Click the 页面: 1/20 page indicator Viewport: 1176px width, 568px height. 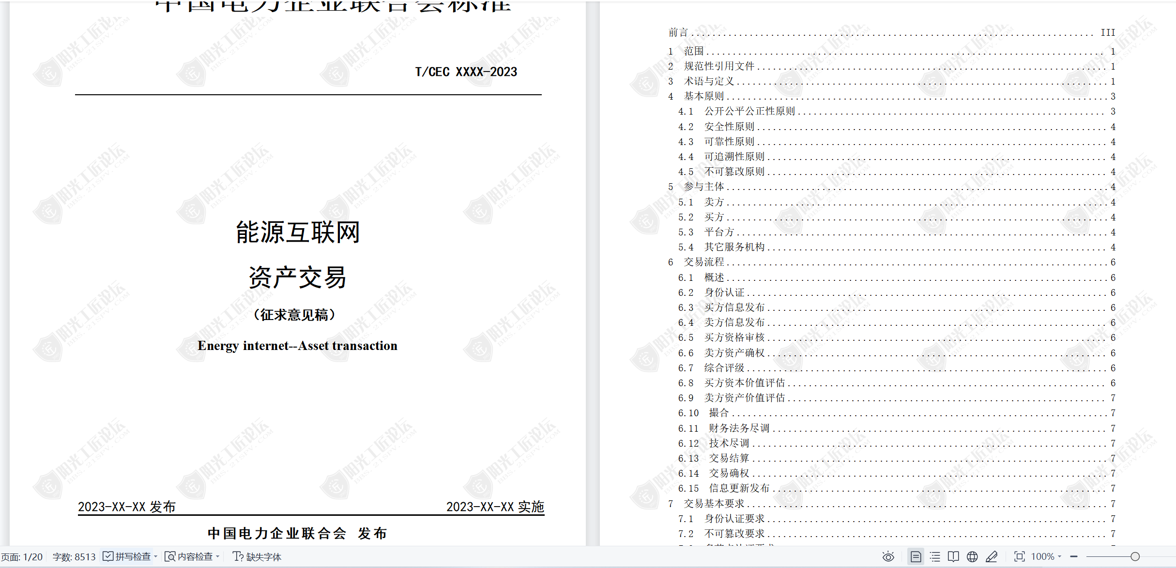pyautogui.click(x=22, y=557)
